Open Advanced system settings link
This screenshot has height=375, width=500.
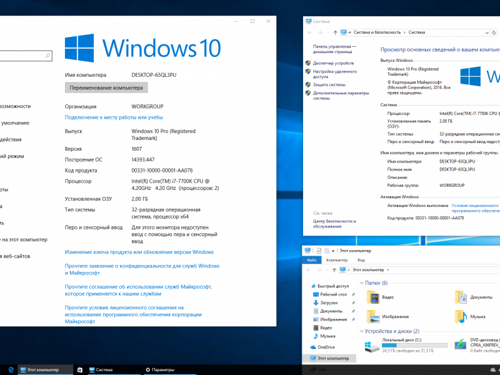[x=341, y=96]
